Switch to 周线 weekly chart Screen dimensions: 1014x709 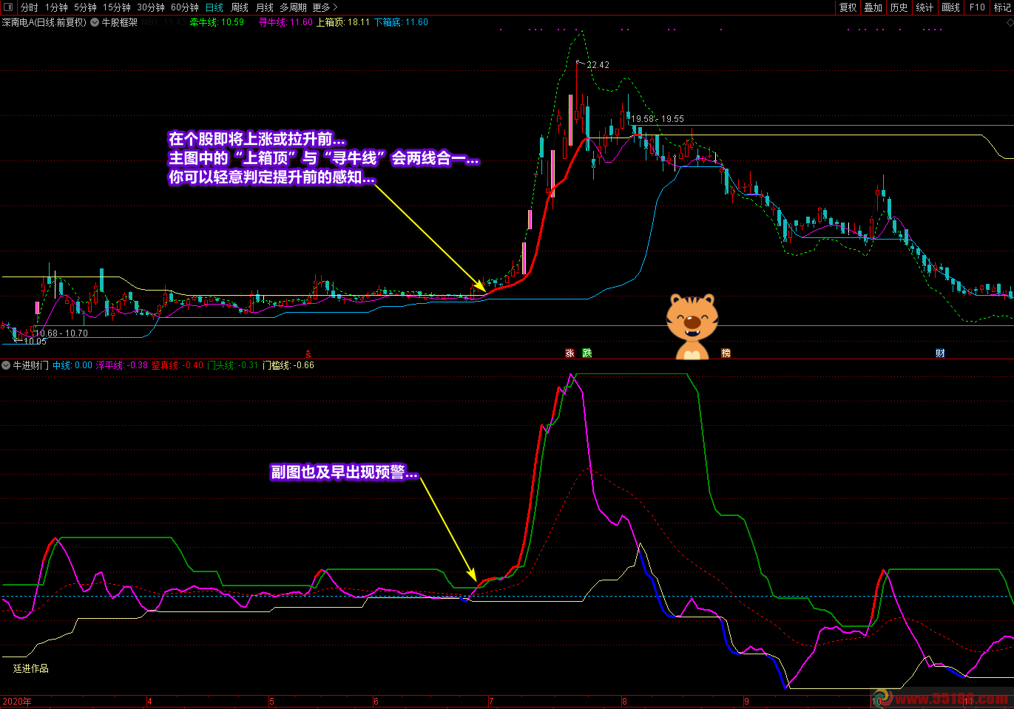tap(240, 7)
